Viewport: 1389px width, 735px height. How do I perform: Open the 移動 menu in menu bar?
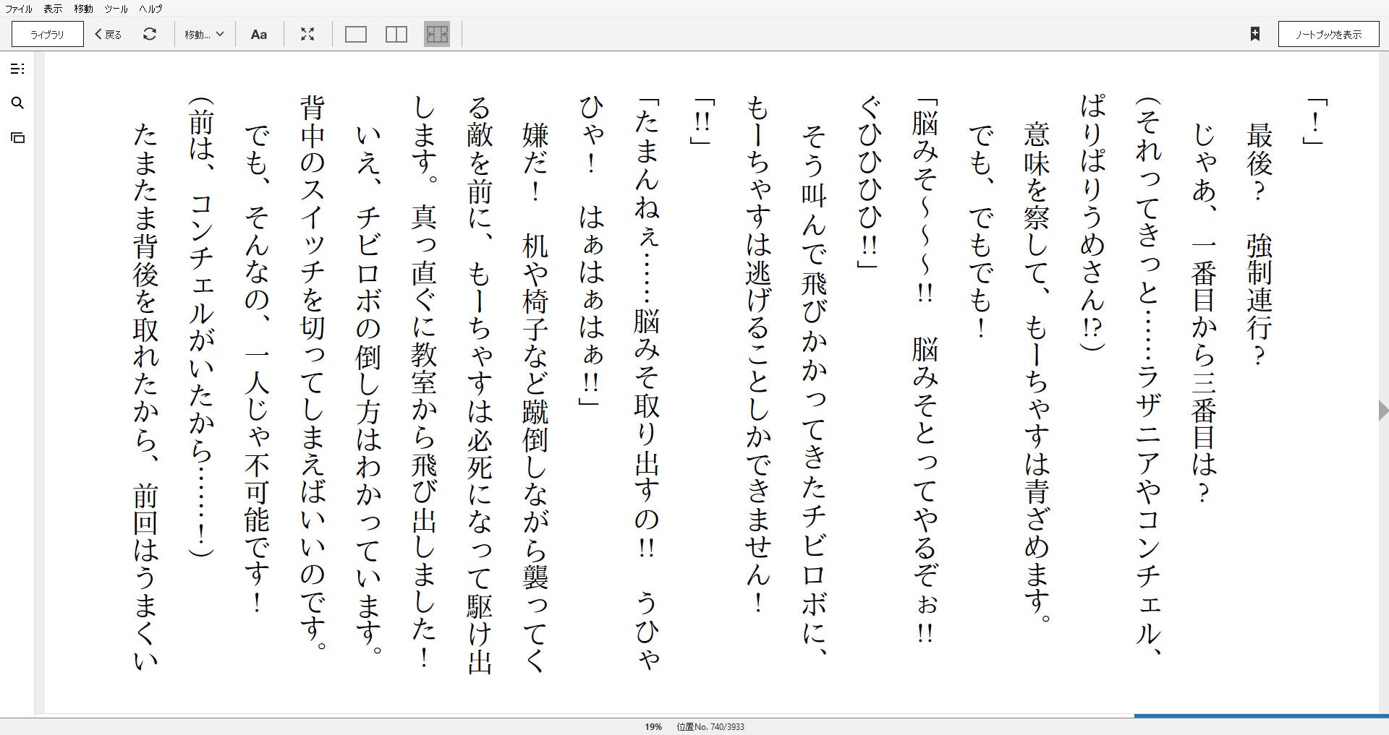point(83,9)
